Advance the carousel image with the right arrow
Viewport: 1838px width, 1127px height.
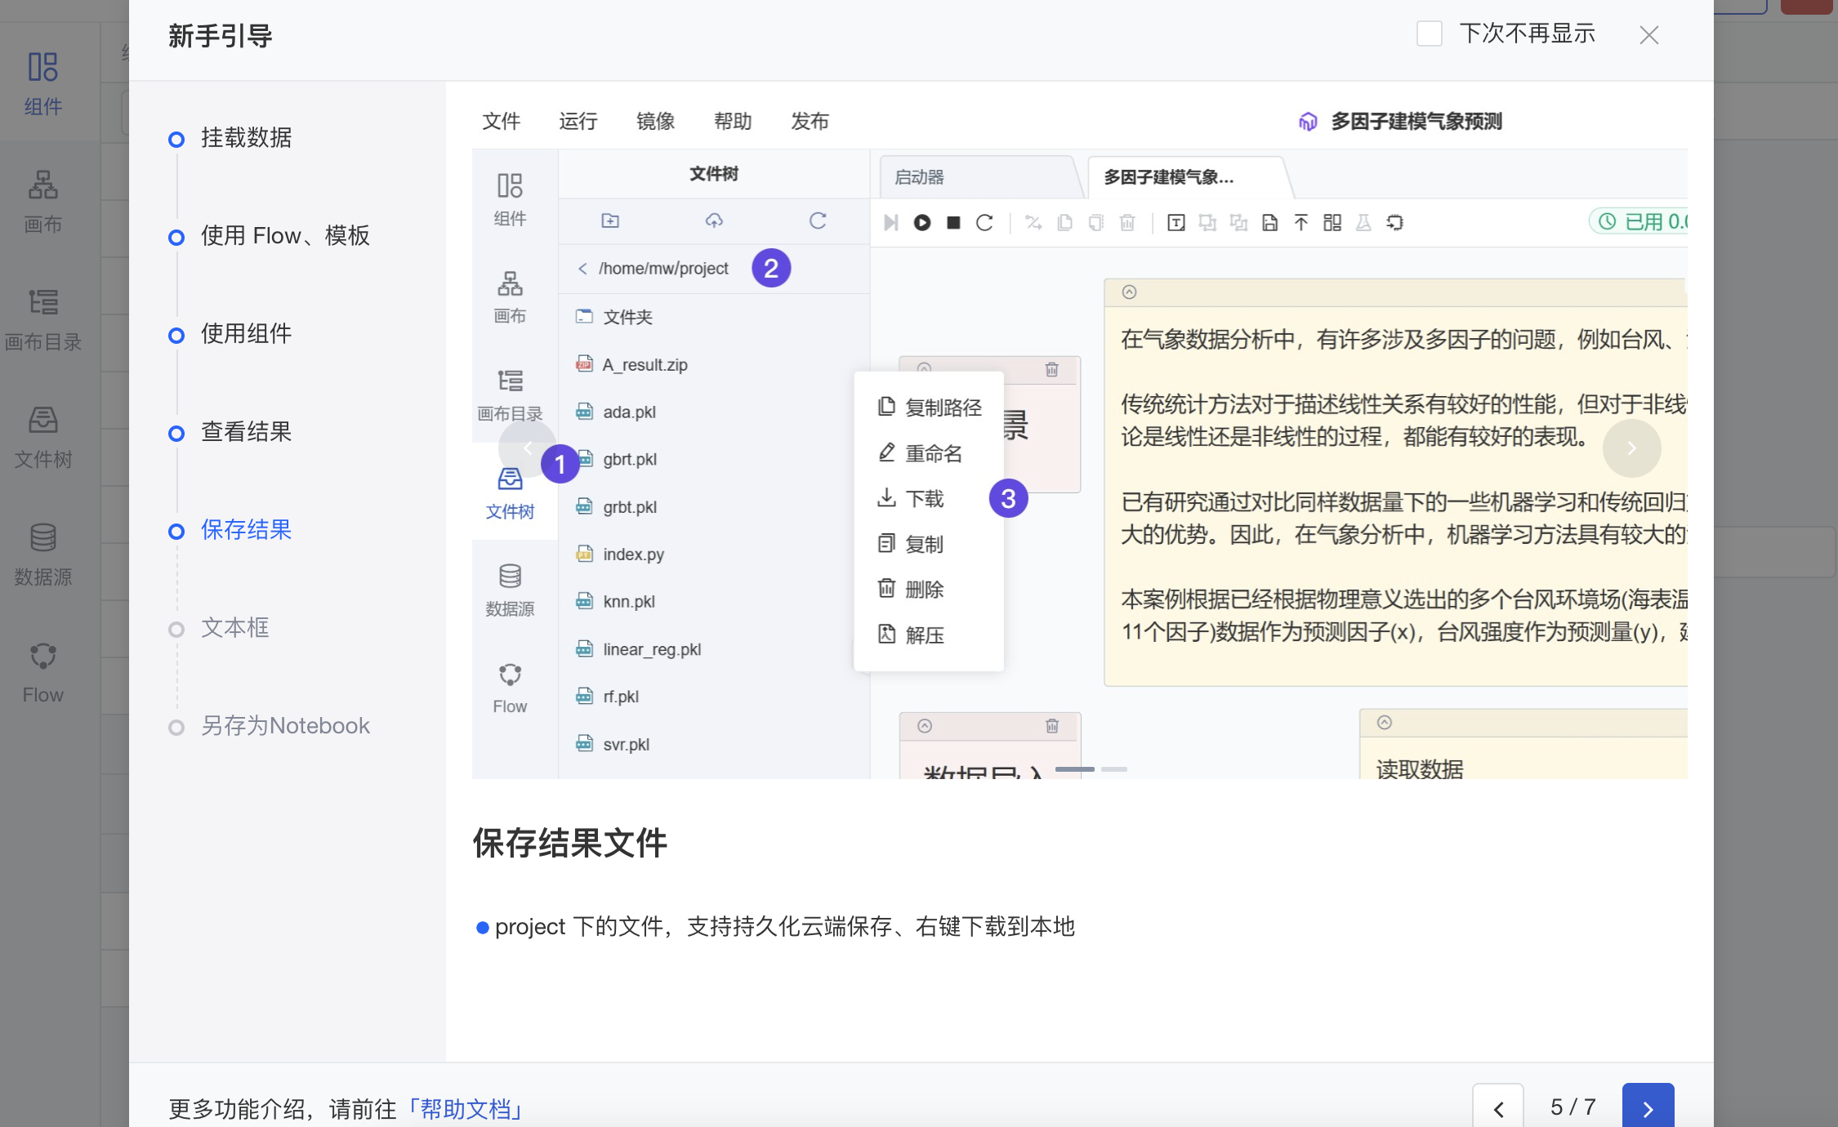coord(1631,448)
